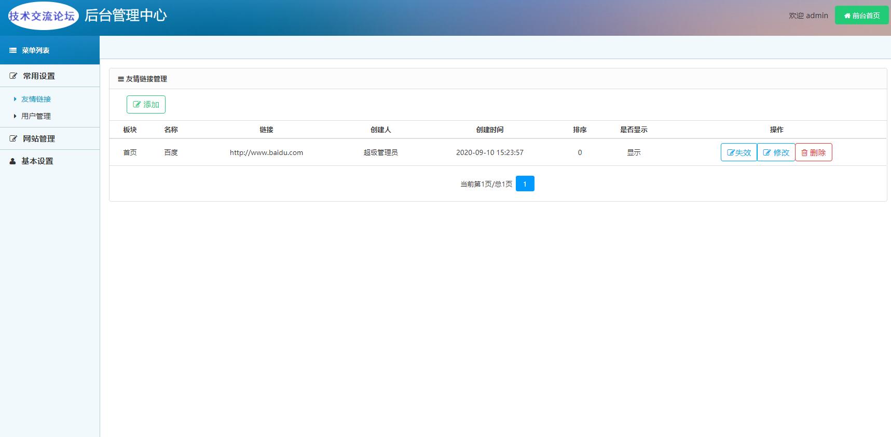Click the http://www.baidu.com link cell
This screenshot has height=437, width=891.
point(266,152)
